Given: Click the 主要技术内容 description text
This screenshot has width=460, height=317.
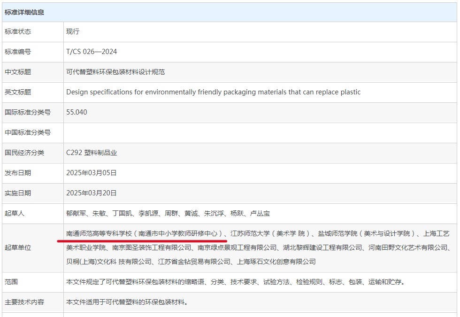Looking at the screenshot, I should [x=127, y=302].
